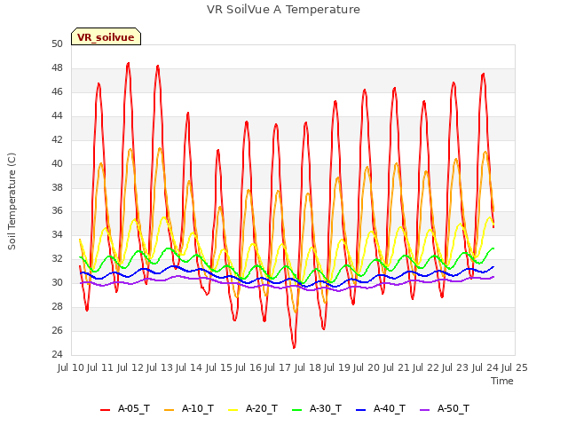
Task: Select the green A-30_T legend swatch
Action: click(x=296, y=410)
